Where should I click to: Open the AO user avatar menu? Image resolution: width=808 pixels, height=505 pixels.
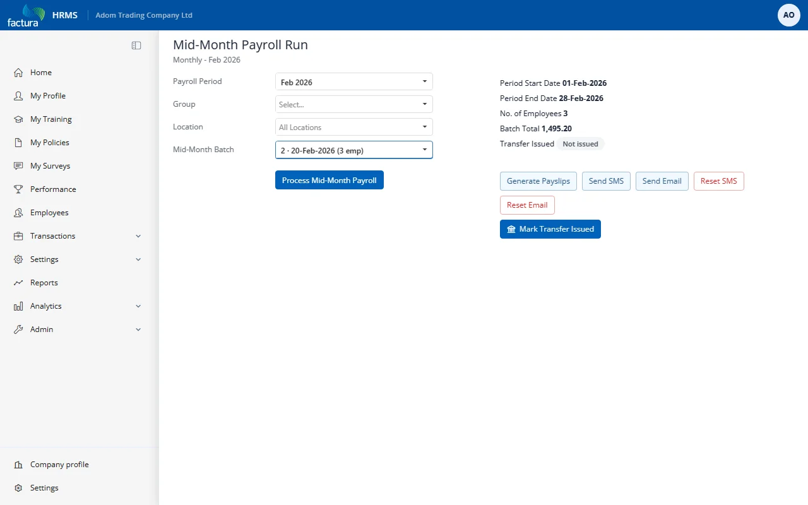[x=789, y=15]
